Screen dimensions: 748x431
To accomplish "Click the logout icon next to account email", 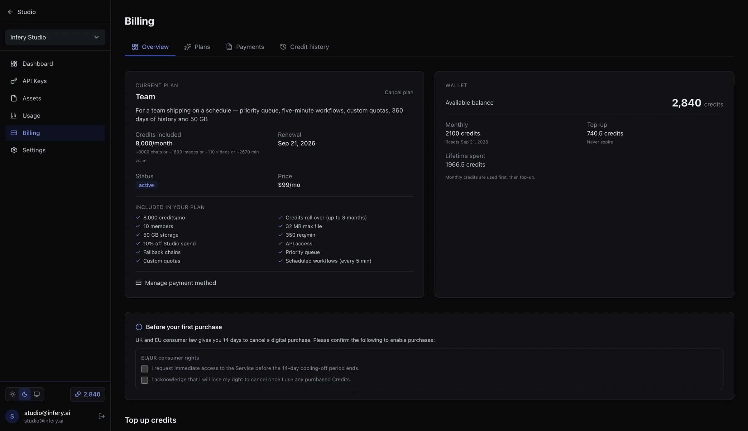I will click(102, 416).
